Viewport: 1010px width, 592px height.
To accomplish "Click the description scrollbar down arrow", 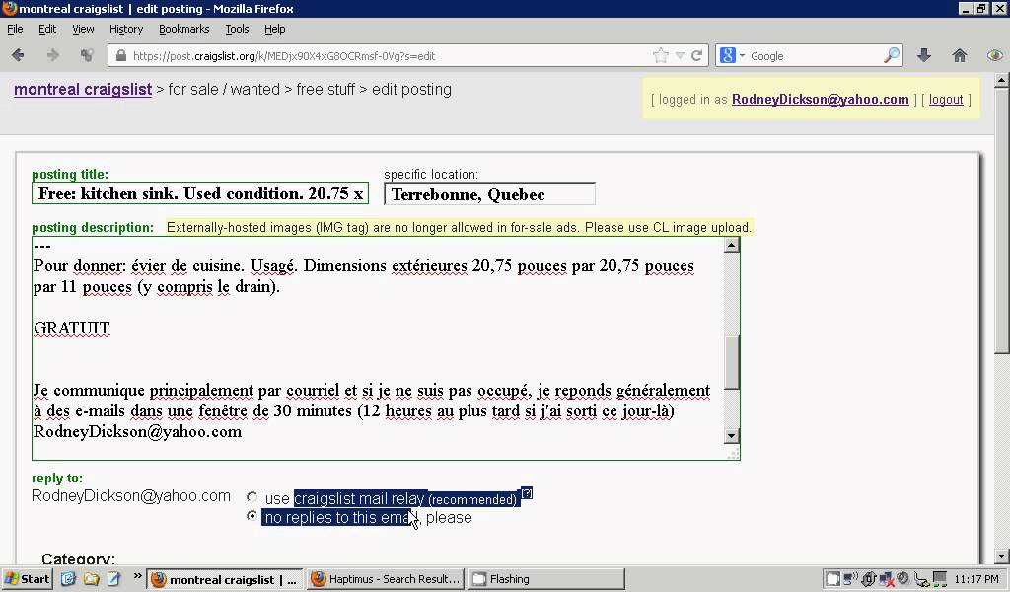I will (731, 436).
